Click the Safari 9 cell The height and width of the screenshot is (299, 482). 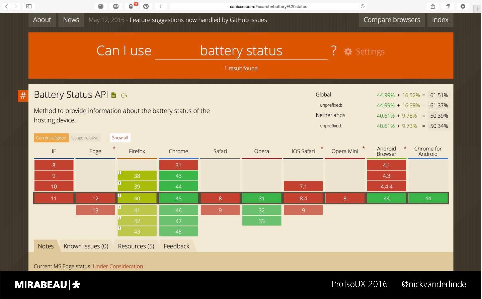tap(220, 210)
